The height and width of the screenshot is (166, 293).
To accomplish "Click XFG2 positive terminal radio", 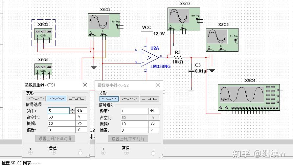I will (x=103, y=153).
